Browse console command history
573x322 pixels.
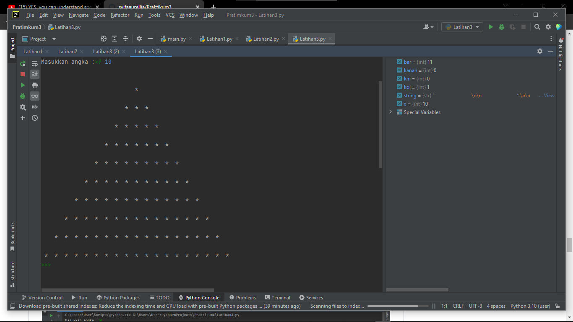click(x=35, y=118)
